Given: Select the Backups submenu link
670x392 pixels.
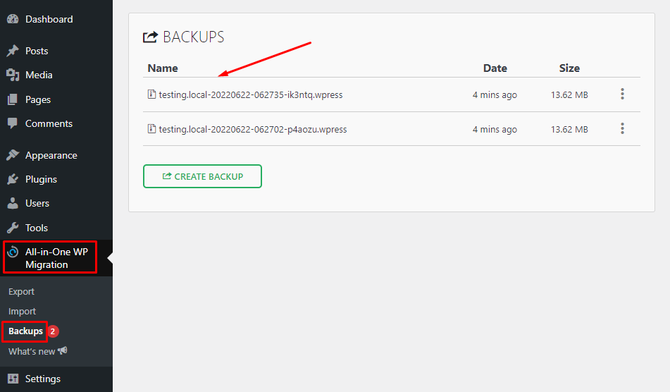Looking at the screenshot, I should pyautogui.click(x=25, y=331).
